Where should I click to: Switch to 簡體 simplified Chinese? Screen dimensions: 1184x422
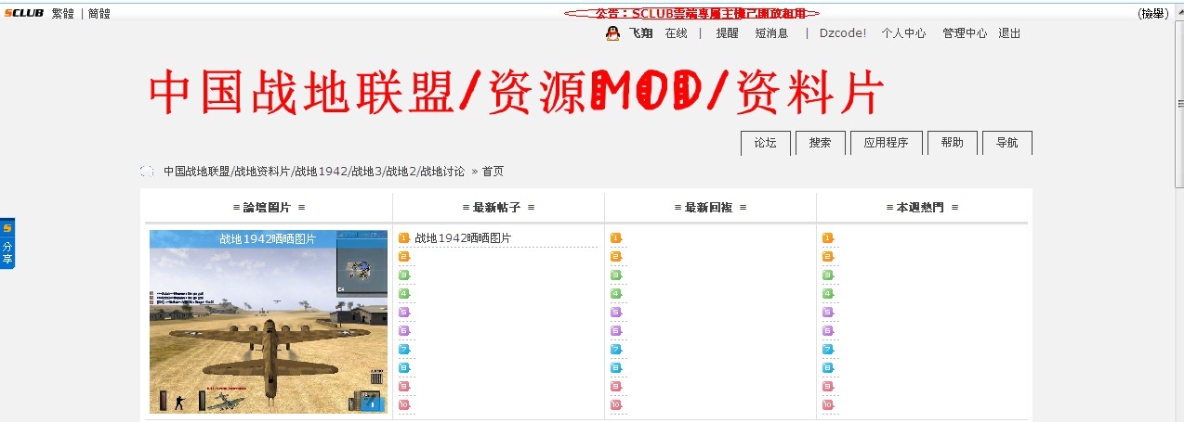tap(99, 13)
